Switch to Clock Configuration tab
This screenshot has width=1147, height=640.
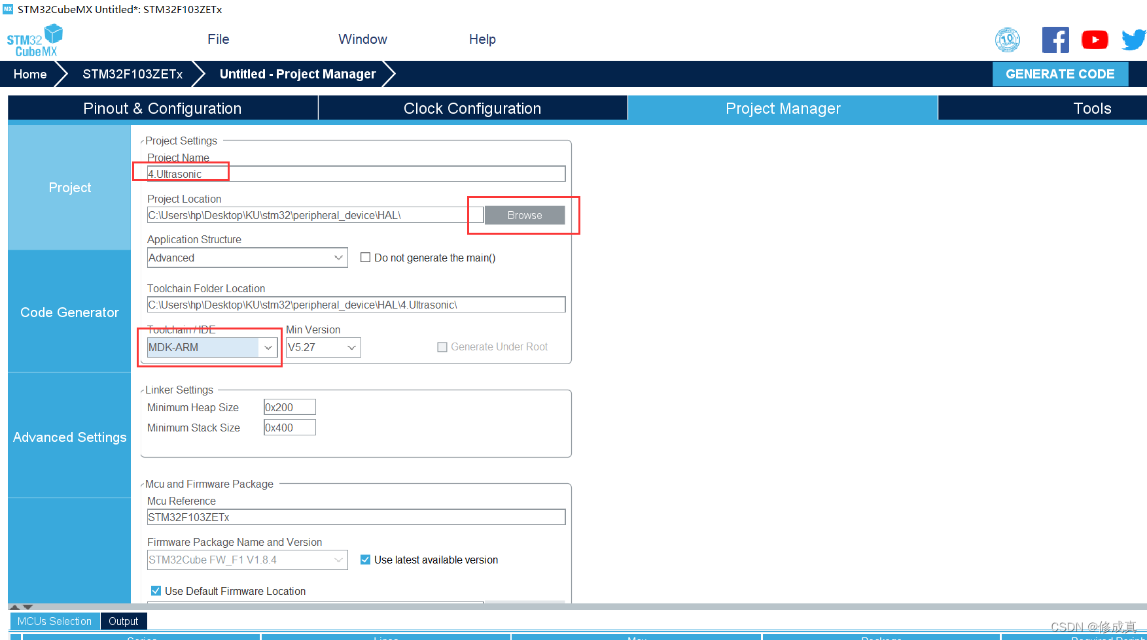coord(472,109)
